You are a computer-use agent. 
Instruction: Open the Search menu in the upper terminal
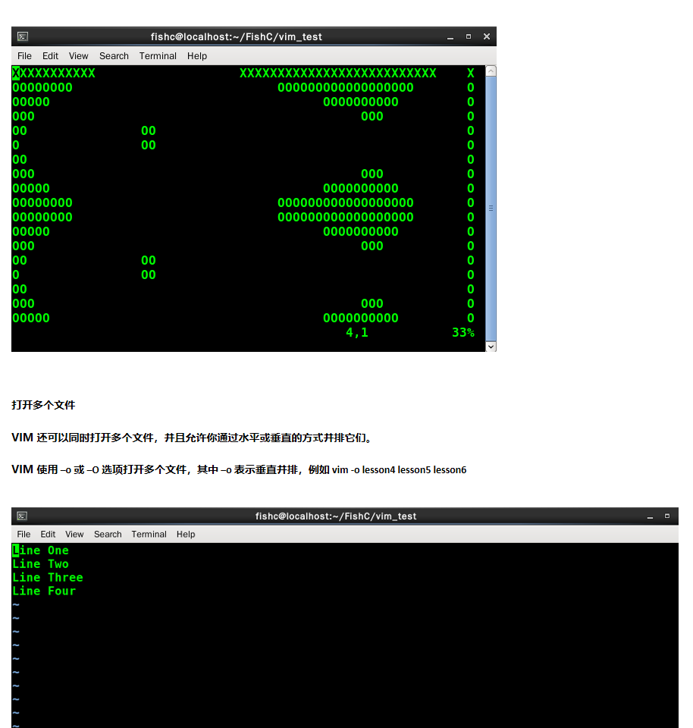(x=114, y=56)
